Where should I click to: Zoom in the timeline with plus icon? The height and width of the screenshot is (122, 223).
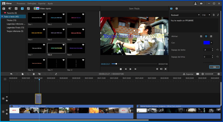point(219,74)
